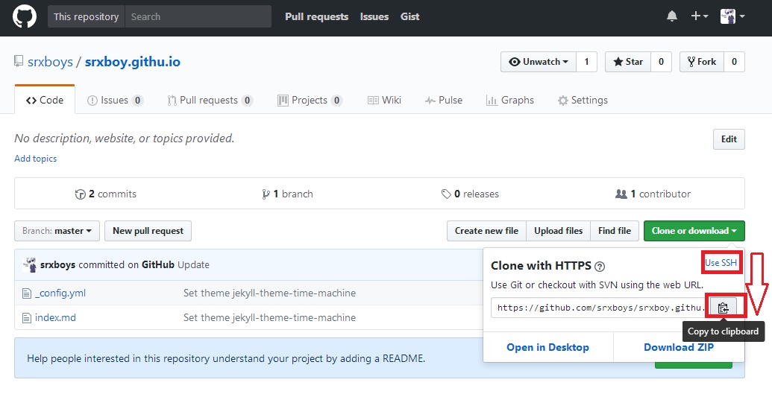This screenshot has width=772, height=394.
Task: Click the file icon beside _config.yml
Action: click(x=27, y=293)
